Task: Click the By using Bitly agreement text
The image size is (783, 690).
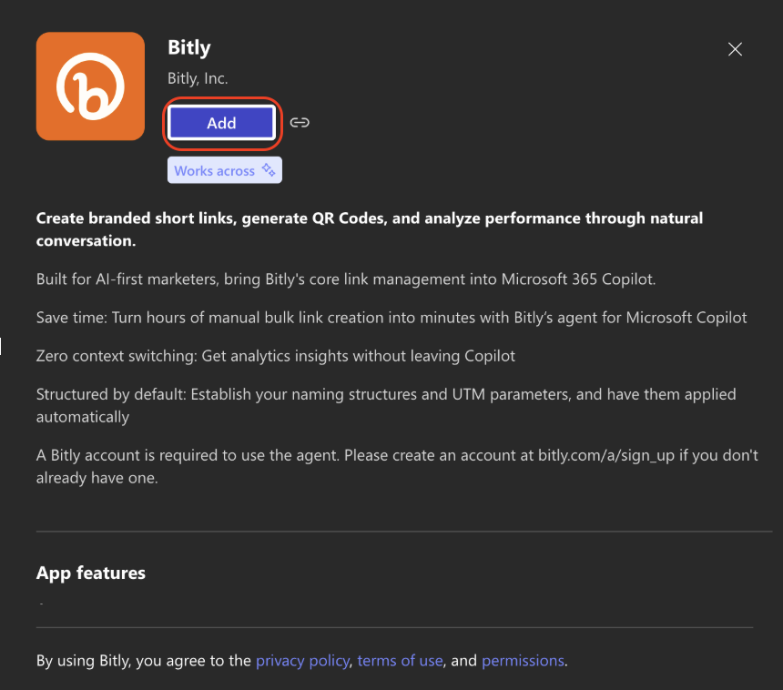Action: 301,661
